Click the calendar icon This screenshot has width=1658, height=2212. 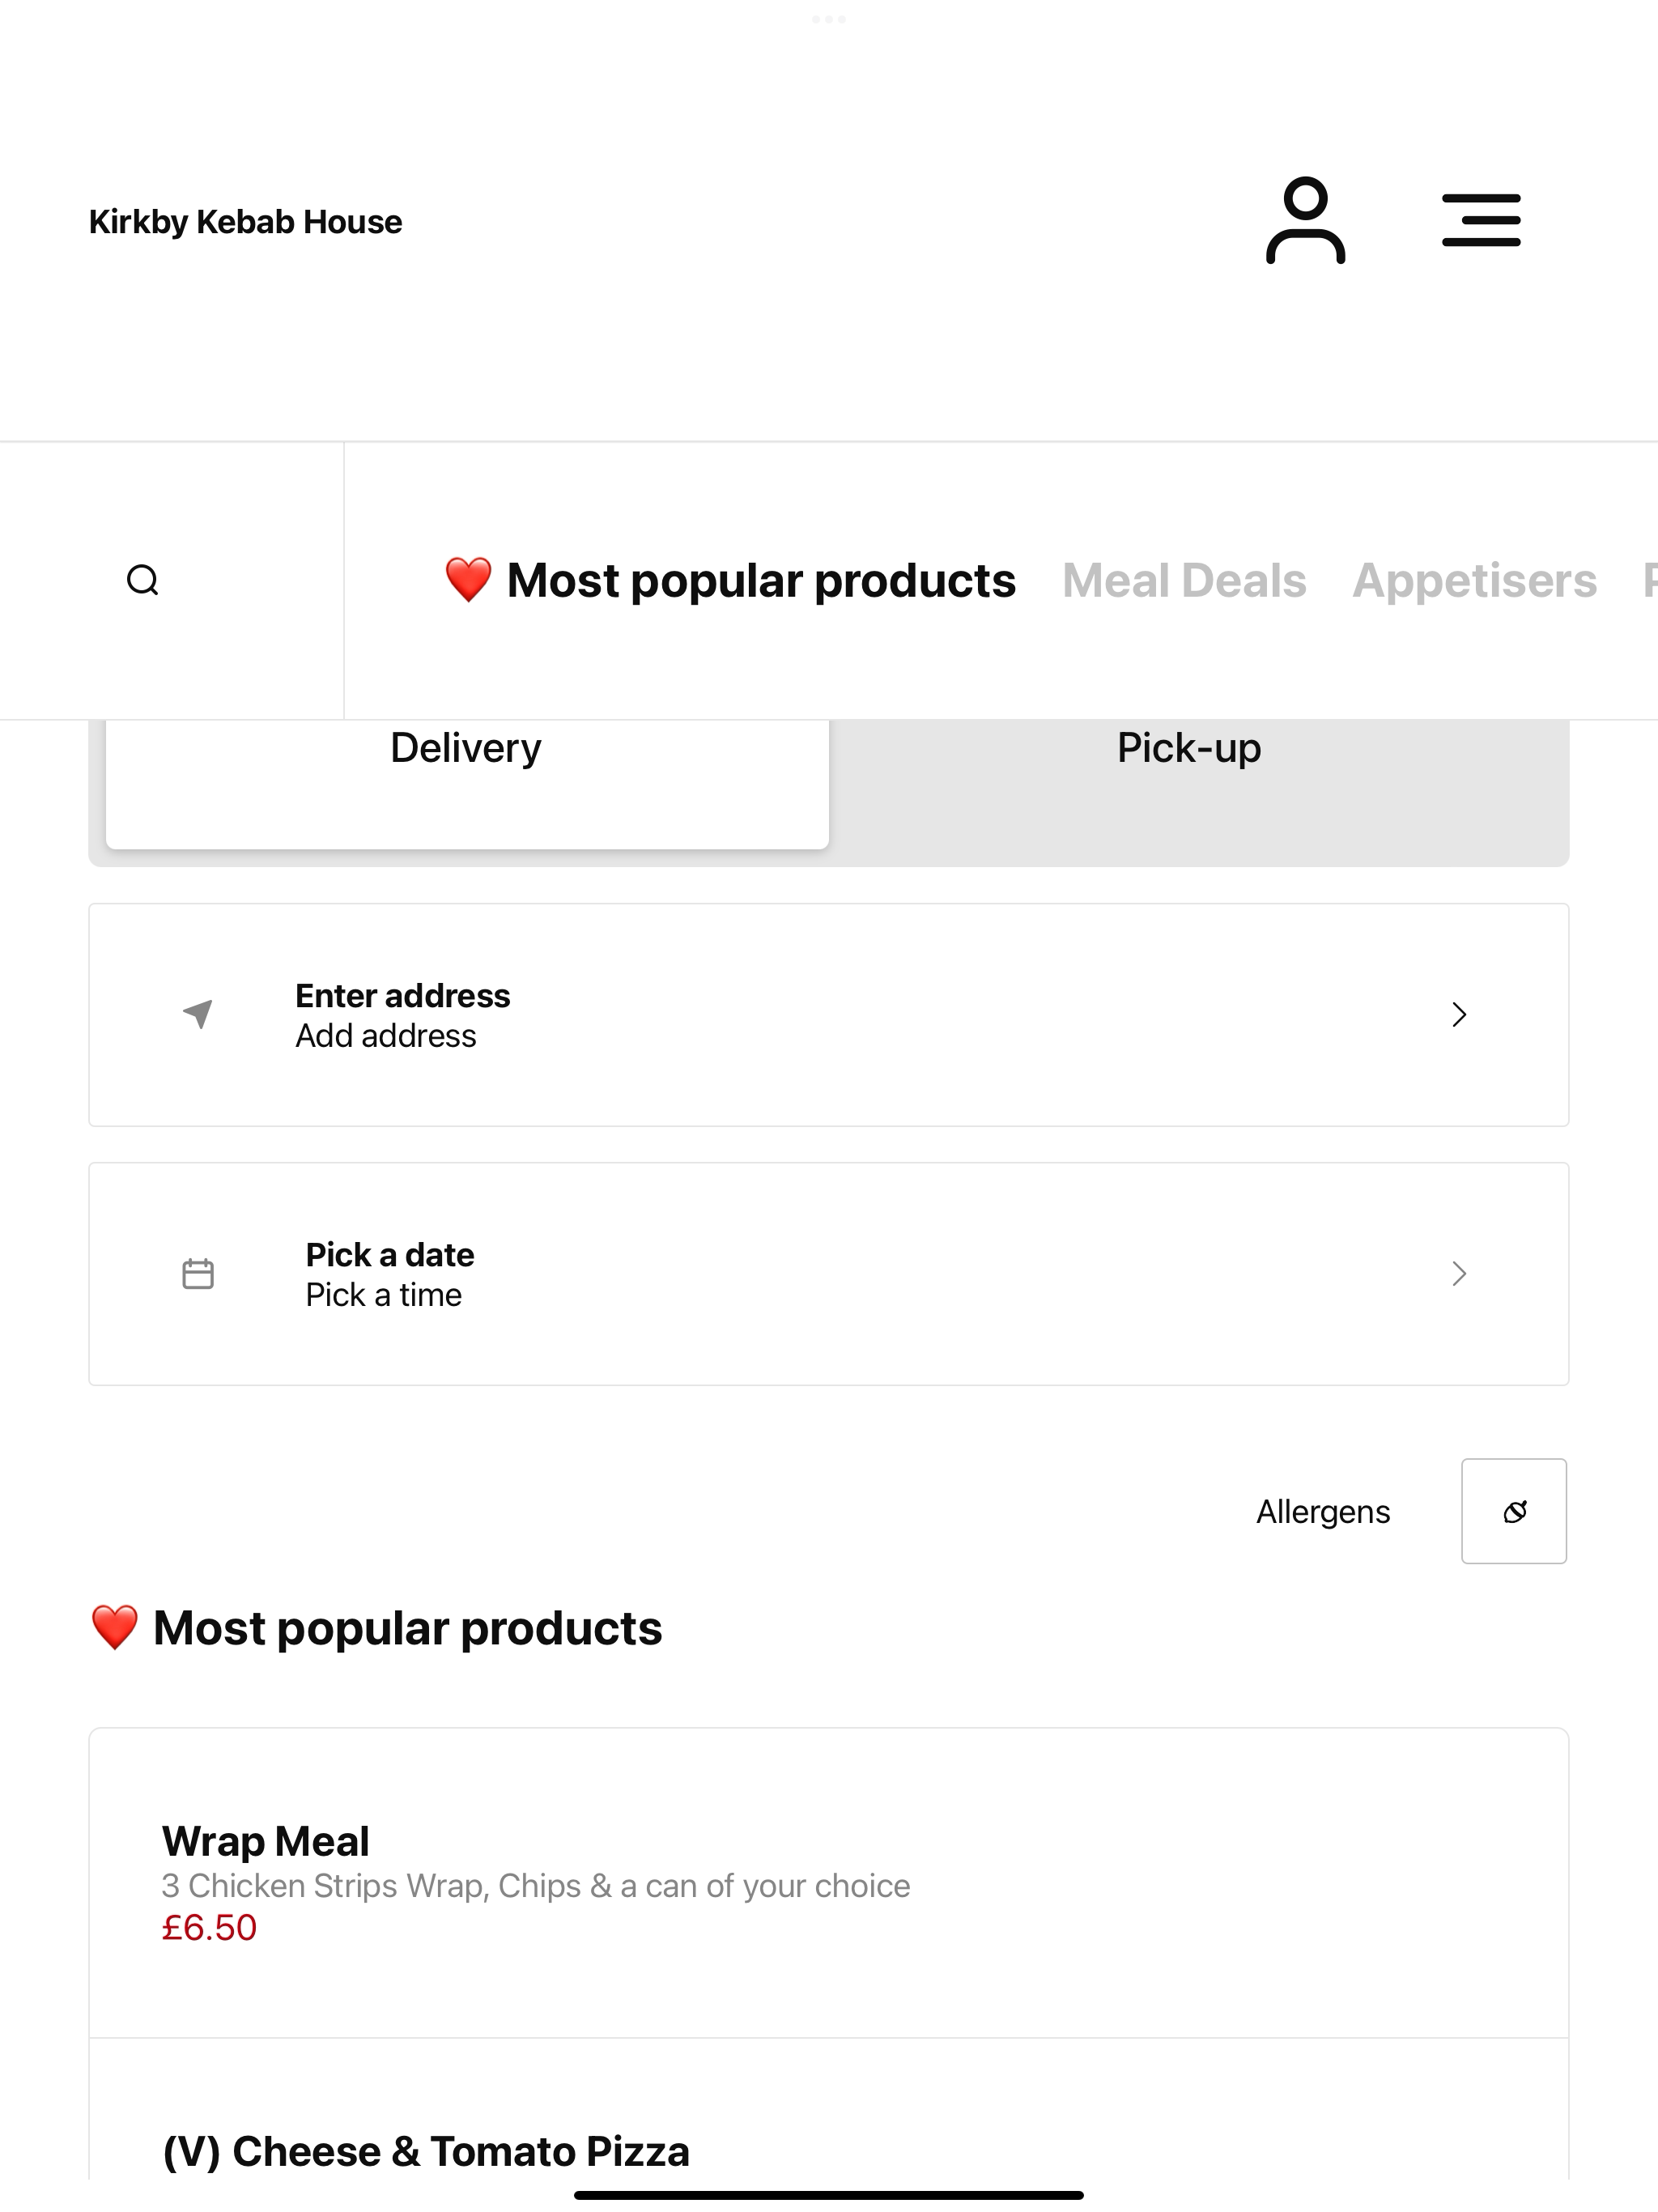[198, 1273]
